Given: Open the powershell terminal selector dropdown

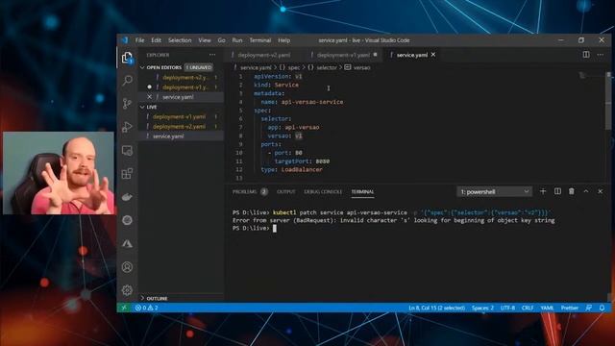Looking at the screenshot, I should (494, 191).
